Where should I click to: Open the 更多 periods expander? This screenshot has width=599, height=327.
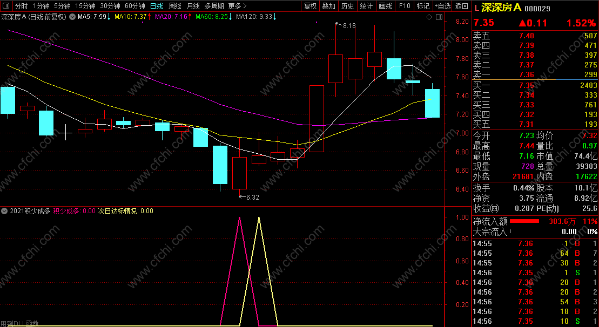(x=237, y=6)
